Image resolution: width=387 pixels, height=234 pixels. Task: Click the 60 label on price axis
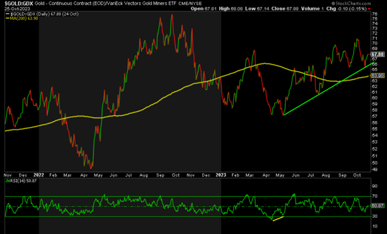click(x=375, y=98)
